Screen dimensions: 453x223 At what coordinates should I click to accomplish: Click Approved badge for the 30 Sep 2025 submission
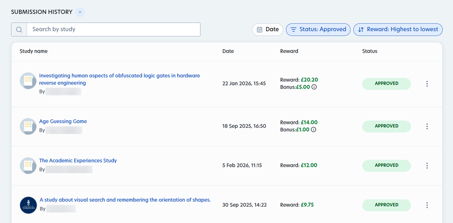point(387,205)
